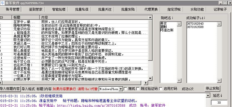Open the WindowsPhone client dropdown
Screen dimensions: 232x107
coord(121,89)
